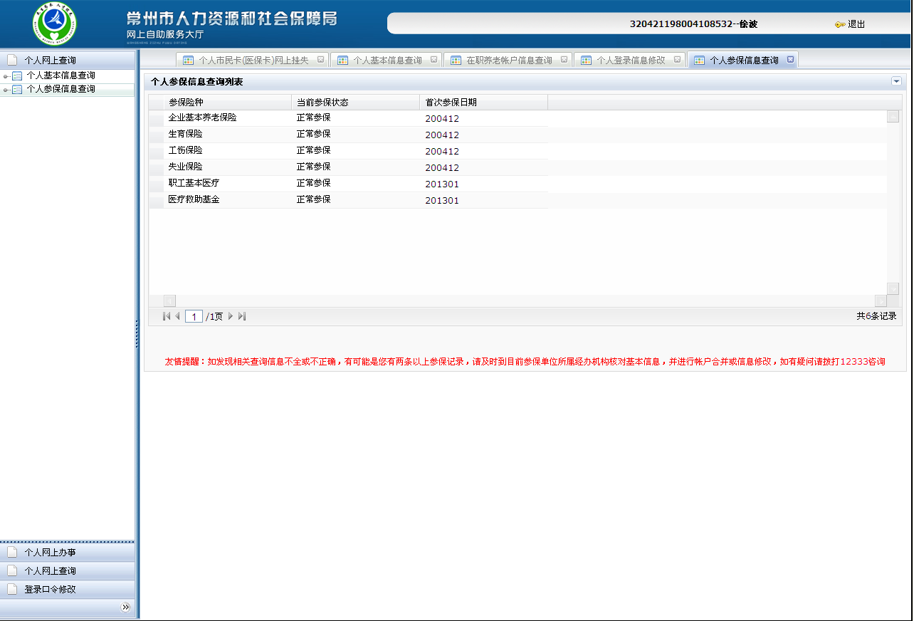Click the grid icon on 个人参保信息查询 tab
The height and width of the screenshot is (621, 914).
[700, 61]
